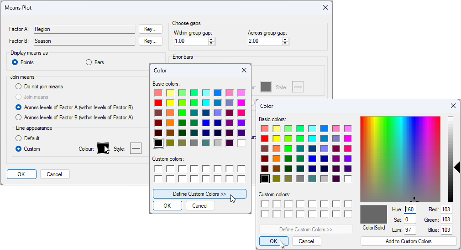Open the error bar Style picker
This screenshot has width=461, height=250.
(x=298, y=87)
